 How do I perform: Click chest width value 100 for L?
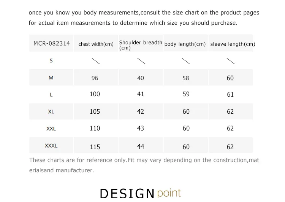[x=95, y=94]
